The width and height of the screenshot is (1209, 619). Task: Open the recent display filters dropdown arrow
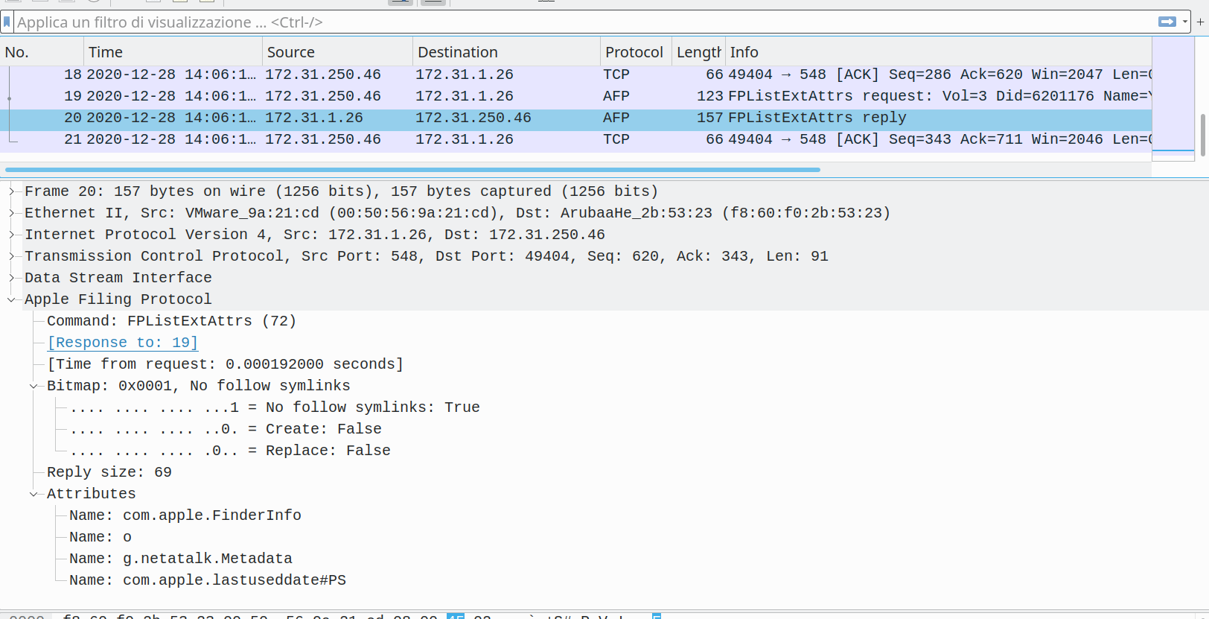[1184, 22]
